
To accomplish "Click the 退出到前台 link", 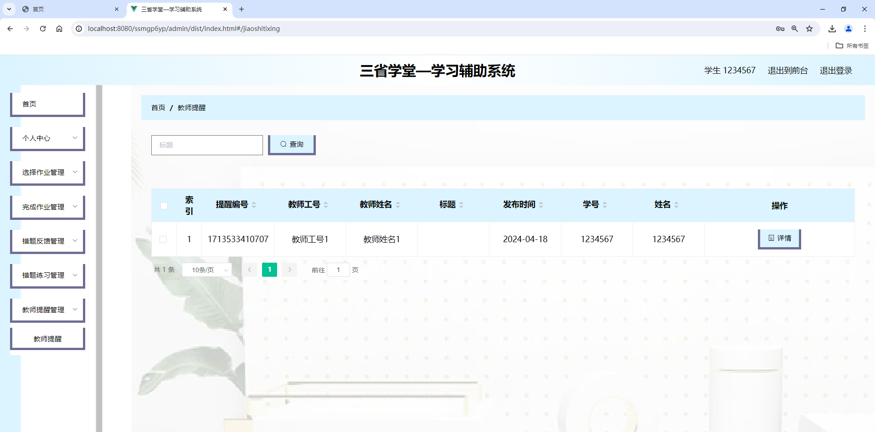I will tap(787, 70).
